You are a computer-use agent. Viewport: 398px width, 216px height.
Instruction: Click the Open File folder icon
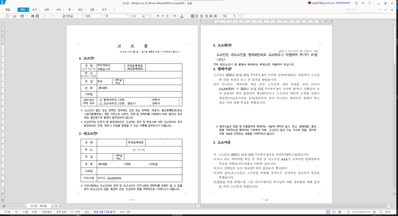coord(15,16)
